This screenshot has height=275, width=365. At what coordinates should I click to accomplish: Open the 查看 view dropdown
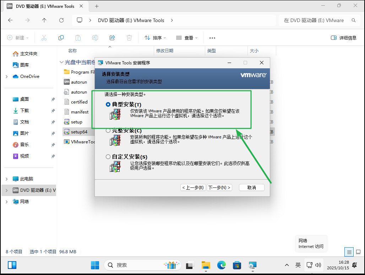tap(187, 38)
